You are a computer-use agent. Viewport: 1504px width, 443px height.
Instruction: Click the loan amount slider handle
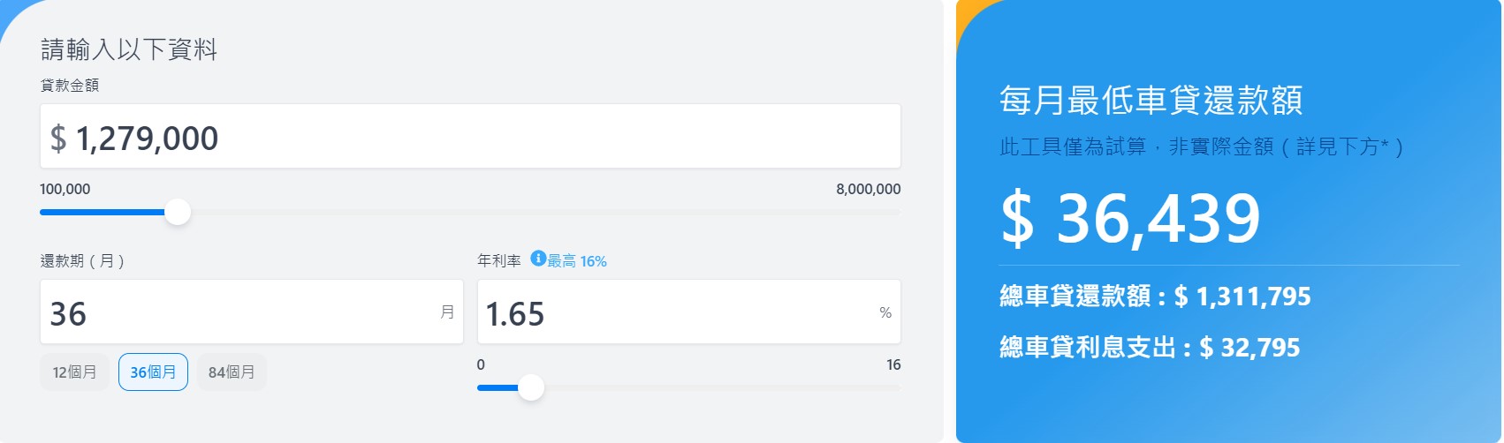click(x=178, y=212)
